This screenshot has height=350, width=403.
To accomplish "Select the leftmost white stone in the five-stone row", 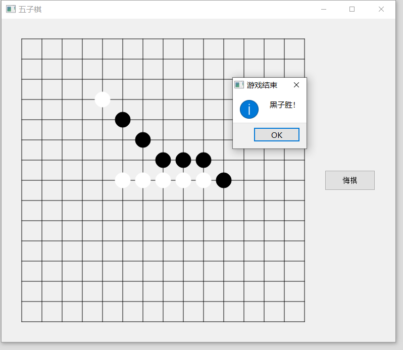I will point(123,180).
